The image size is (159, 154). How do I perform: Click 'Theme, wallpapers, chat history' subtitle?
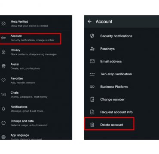point(29,97)
